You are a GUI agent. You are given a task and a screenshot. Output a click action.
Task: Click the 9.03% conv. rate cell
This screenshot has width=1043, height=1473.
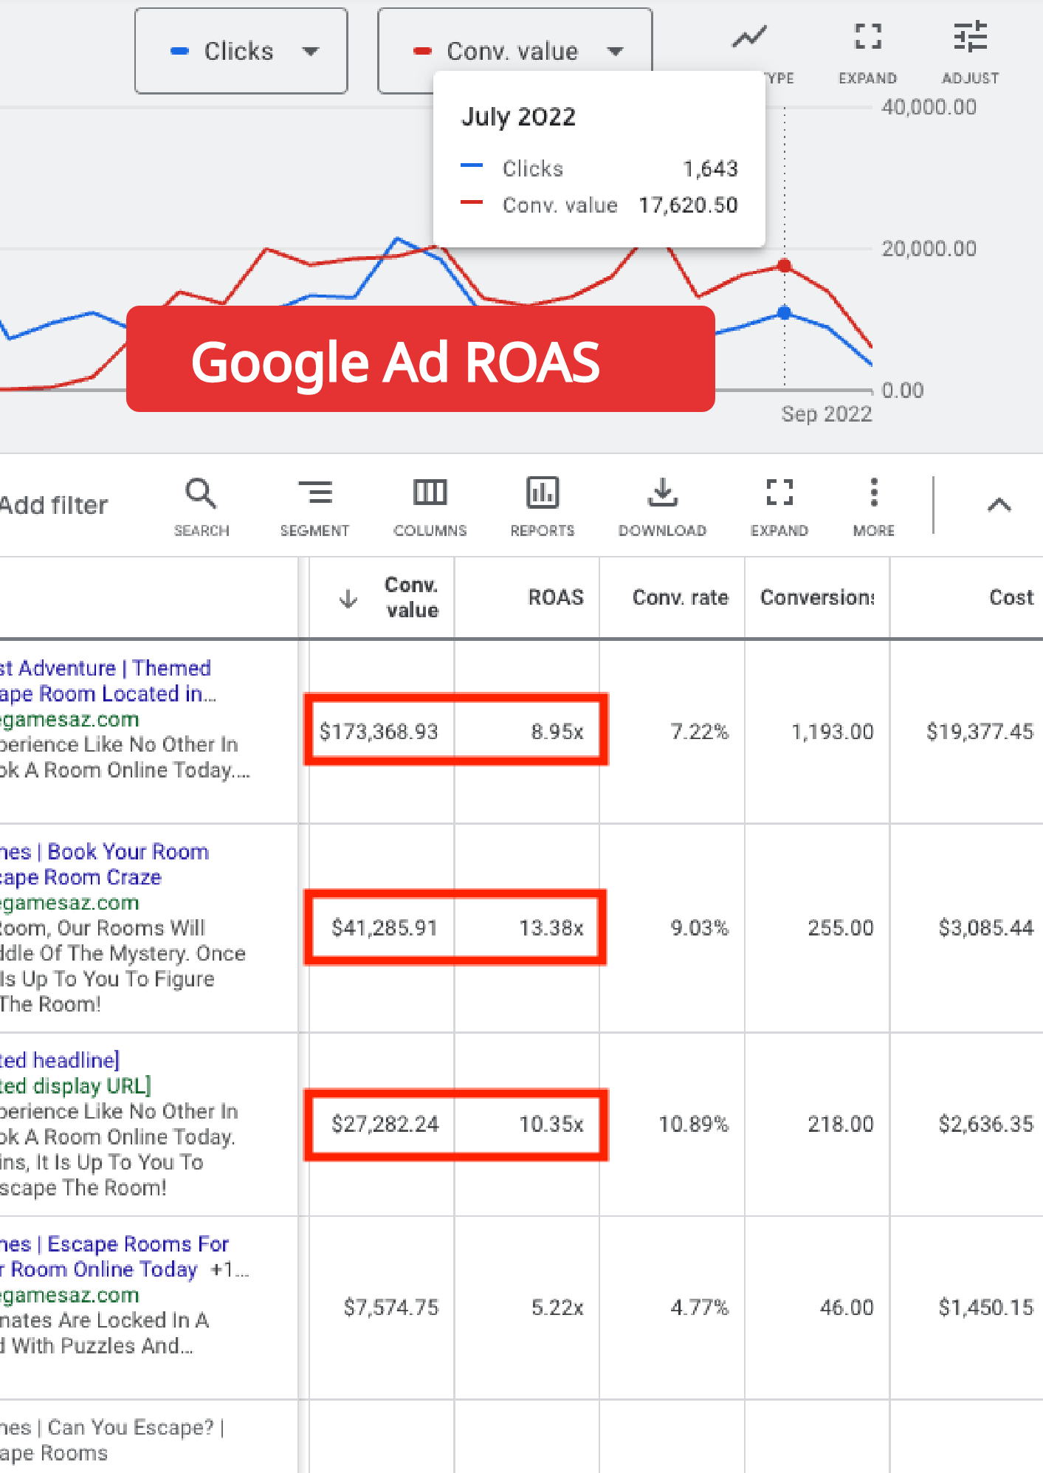point(699,927)
